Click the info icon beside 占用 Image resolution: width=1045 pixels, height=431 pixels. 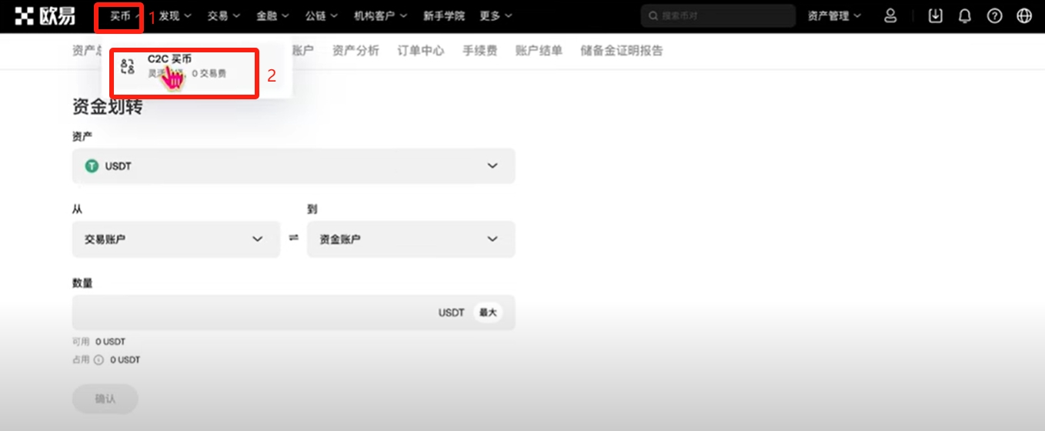[x=98, y=359]
